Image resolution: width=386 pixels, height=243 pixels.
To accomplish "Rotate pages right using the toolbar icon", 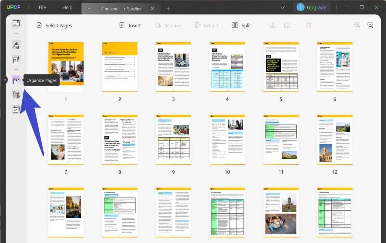I will pyautogui.click(x=287, y=25).
